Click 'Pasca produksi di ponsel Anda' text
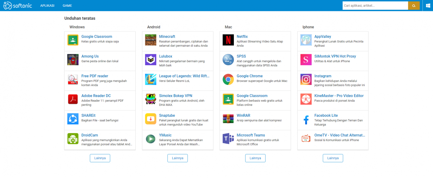 pyautogui.click(x=334, y=101)
